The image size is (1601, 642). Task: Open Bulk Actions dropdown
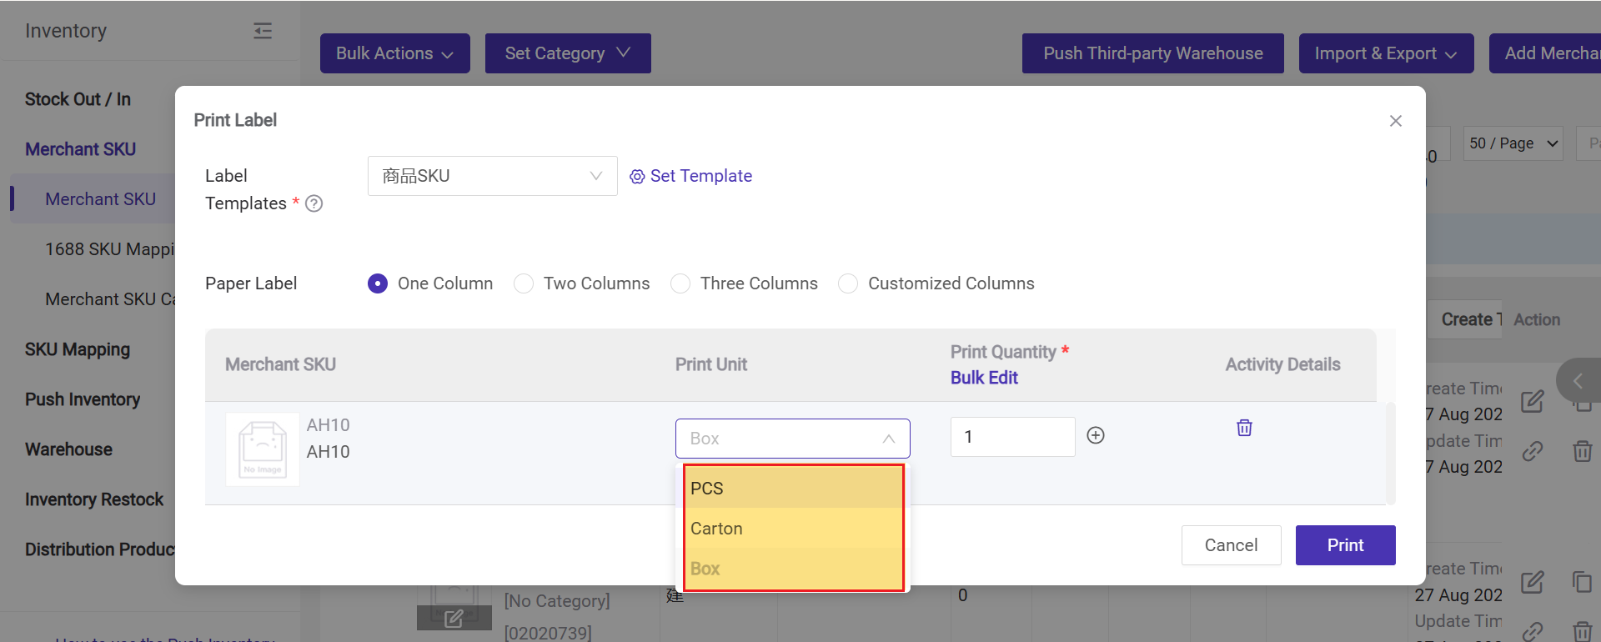coord(395,53)
